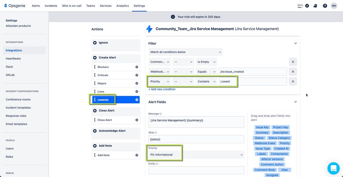This screenshot has width=343, height=177.
Task: Remove the Priority condition with X
Action: coord(293,82)
